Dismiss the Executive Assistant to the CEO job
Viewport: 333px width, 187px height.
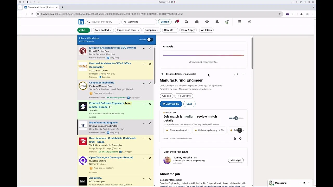coord(150,49)
